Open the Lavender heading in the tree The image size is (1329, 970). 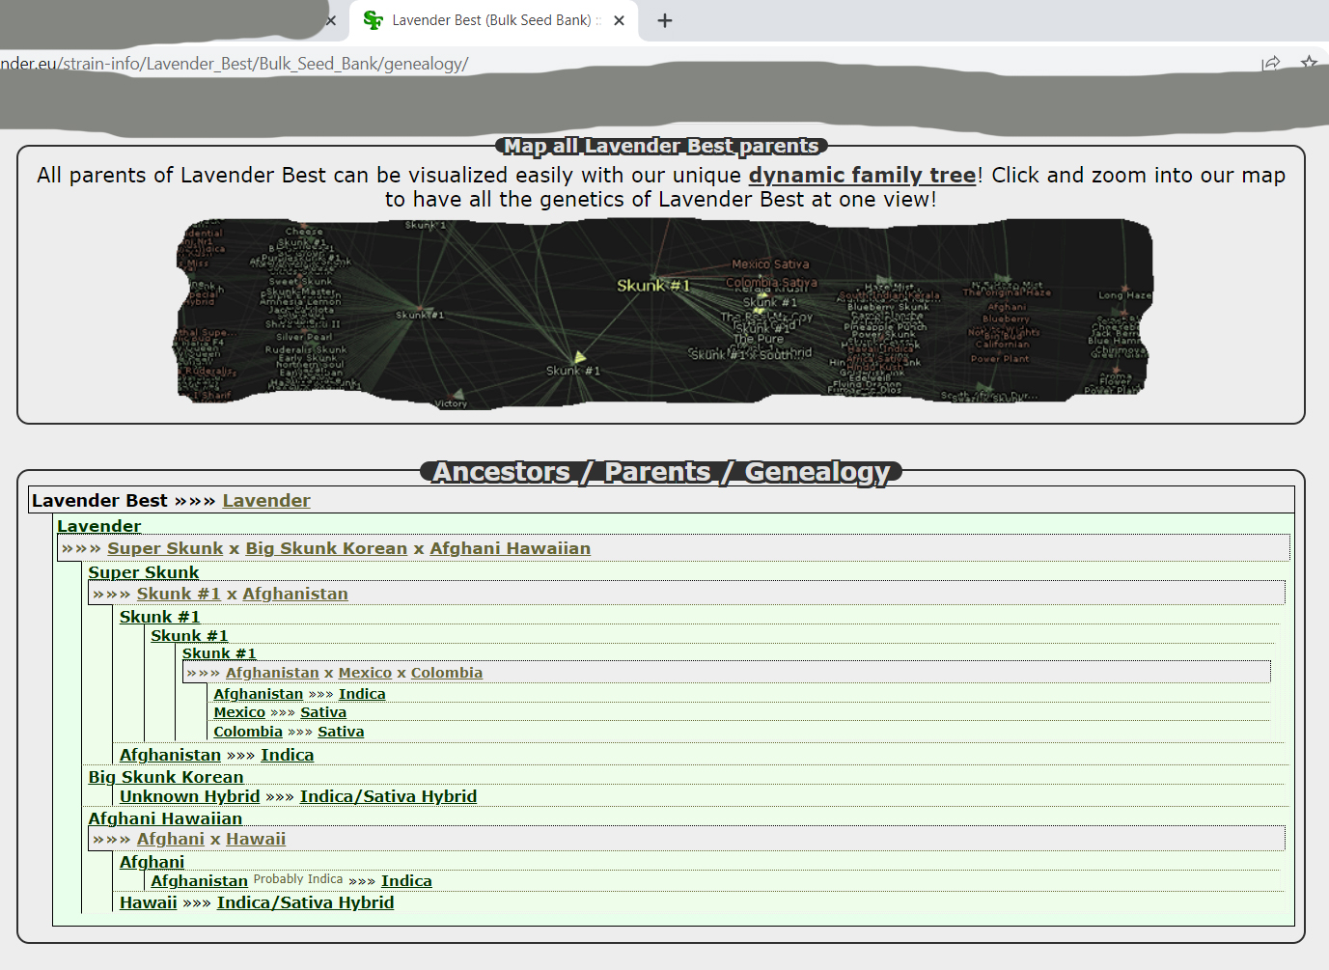[98, 526]
